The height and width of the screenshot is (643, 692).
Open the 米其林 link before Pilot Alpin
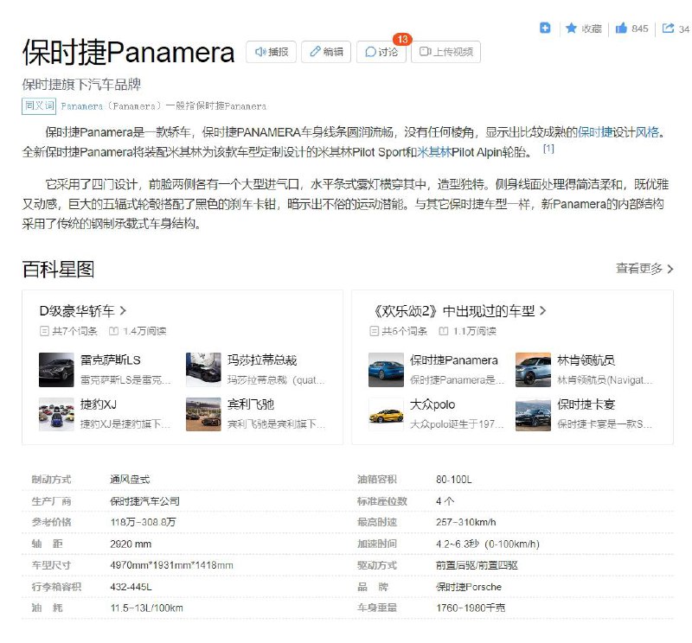pyautogui.click(x=434, y=152)
